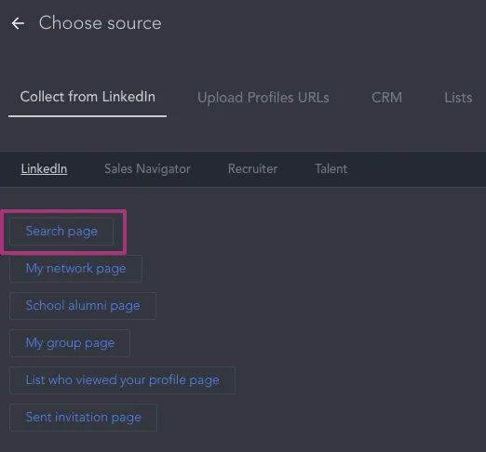Choose the Search page source
486x452 pixels.
61,232
